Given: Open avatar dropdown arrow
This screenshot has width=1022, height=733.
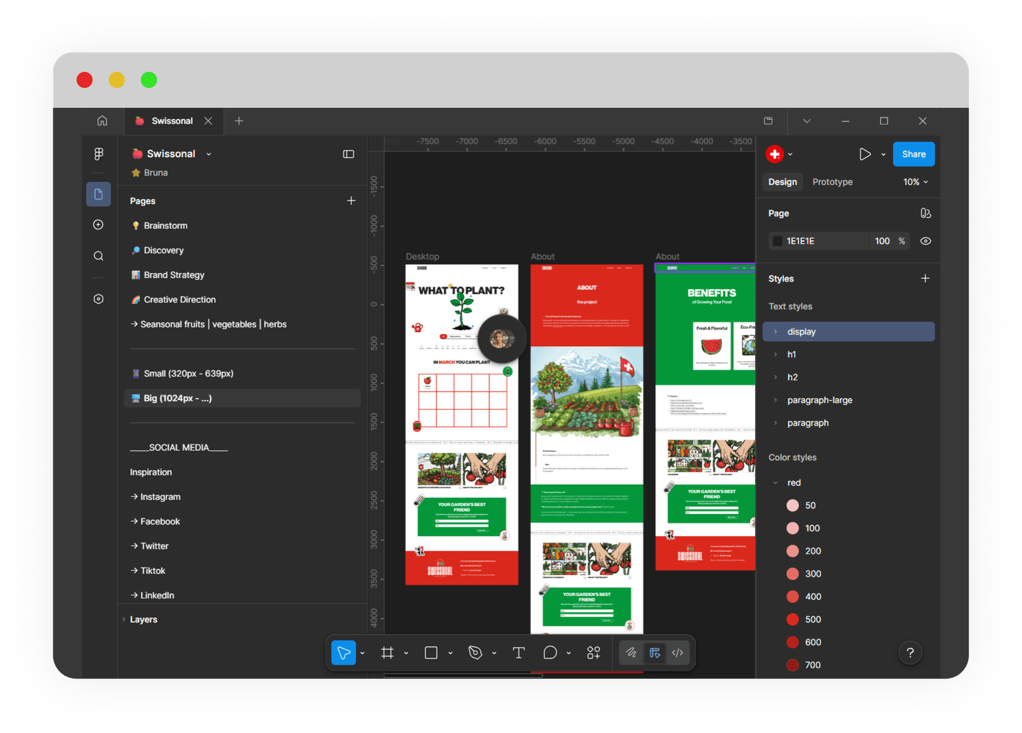Looking at the screenshot, I should (x=790, y=154).
